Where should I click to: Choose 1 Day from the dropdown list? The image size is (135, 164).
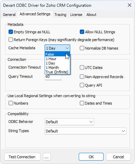click(x=57, y=63)
